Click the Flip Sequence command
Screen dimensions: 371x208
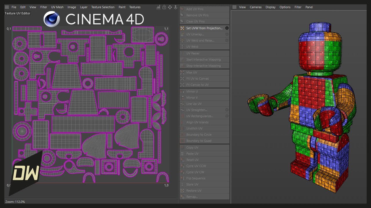point(205,178)
